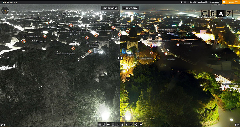Screen dimensions: 240x127
Task: Open the Kontakt link
Action: (193, 2)
